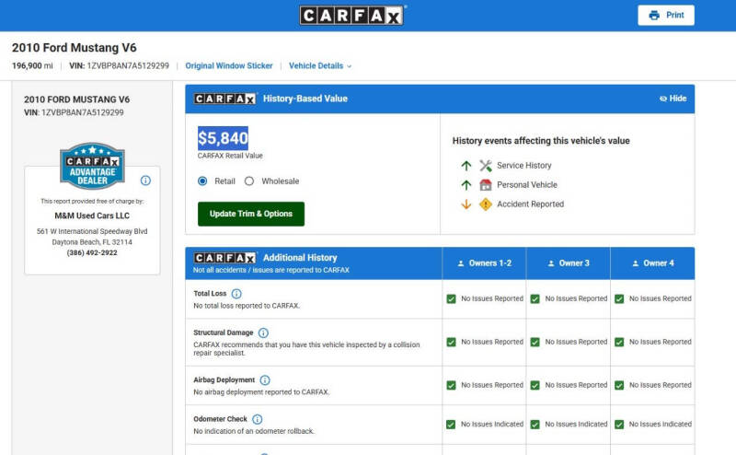Click the 196,900 mi mileage text
The height and width of the screenshot is (455, 736).
pyautogui.click(x=32, y=65)
